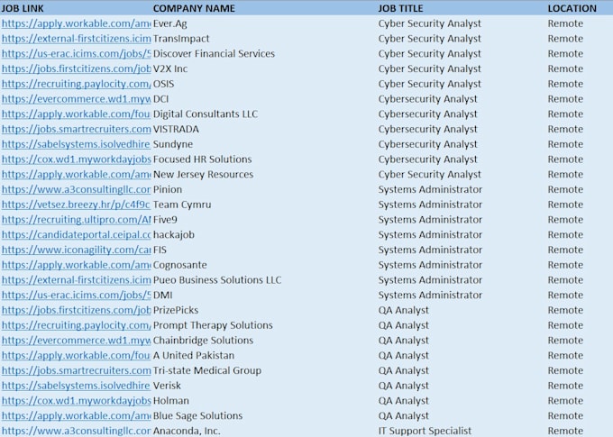Screen dimensions: 613x437
Task: Select Cybersecurity Analyst title in the DCI row
Action: [x=427, y=99]
